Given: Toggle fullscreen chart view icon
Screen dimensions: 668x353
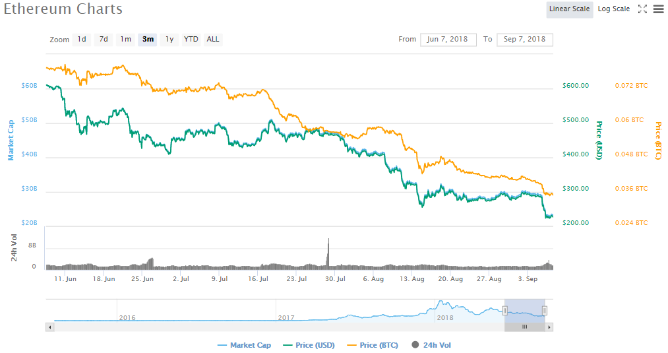Looking at the screenshot, I should click(642, 9).
